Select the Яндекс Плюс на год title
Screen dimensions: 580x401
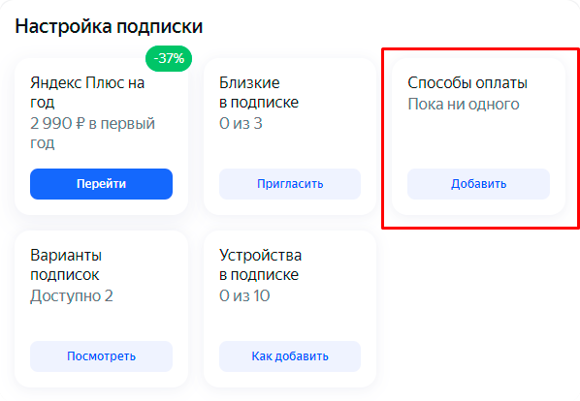(87, 92)
